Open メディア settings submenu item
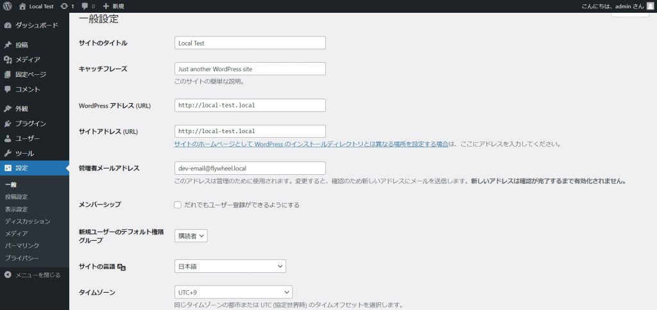 16,233
